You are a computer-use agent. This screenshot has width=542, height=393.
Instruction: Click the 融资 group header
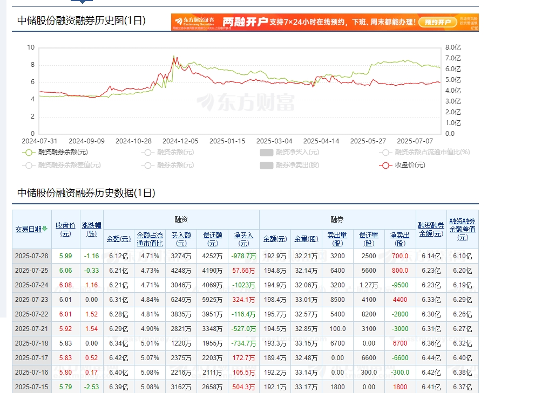(181, 219)
